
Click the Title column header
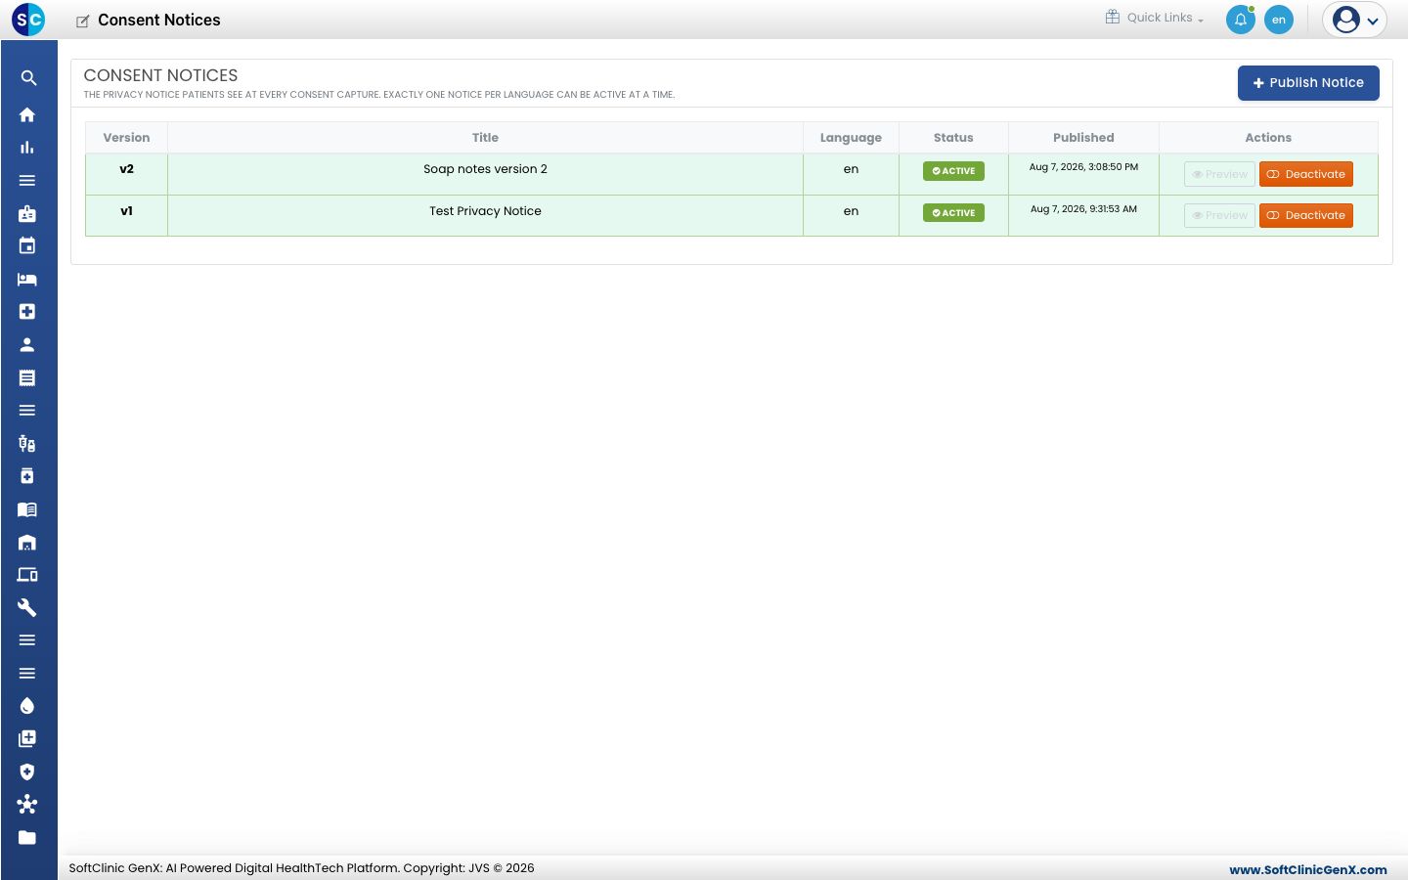tap(485, 138)
